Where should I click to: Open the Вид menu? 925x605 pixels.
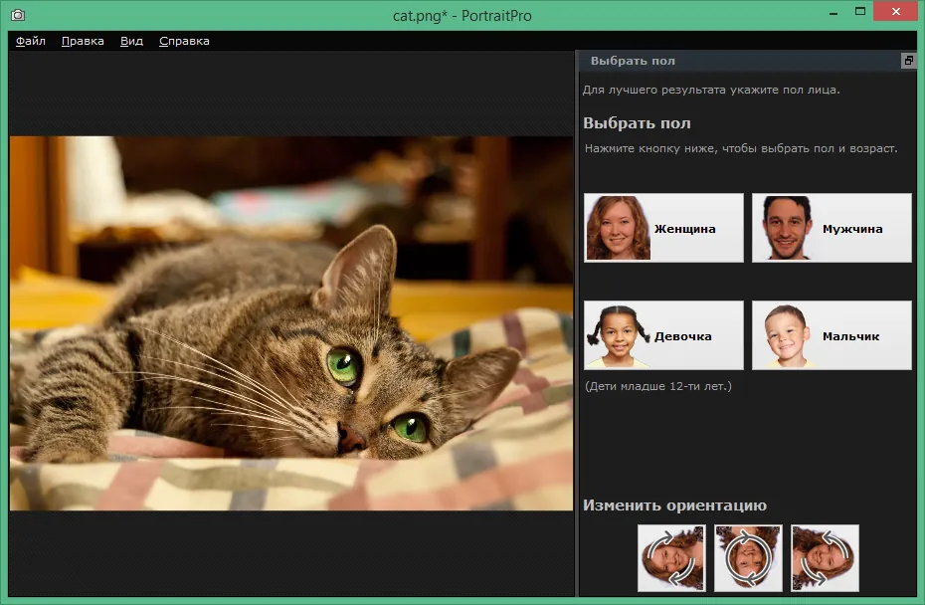[131, 41]
